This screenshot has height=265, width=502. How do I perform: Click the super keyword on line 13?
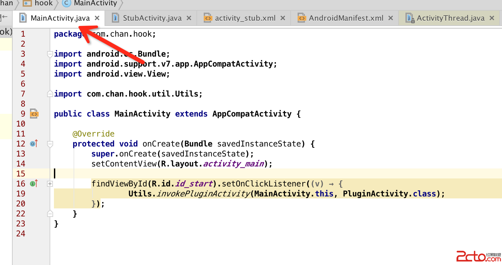[x=103, y=154]
